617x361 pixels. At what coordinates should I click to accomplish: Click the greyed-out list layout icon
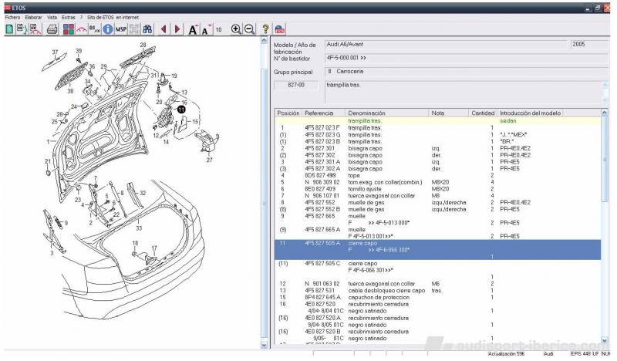coord(134,29)
